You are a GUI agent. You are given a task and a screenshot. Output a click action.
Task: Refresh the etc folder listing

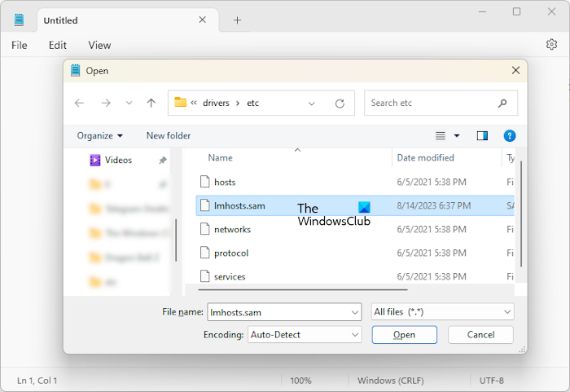point(340,104)
